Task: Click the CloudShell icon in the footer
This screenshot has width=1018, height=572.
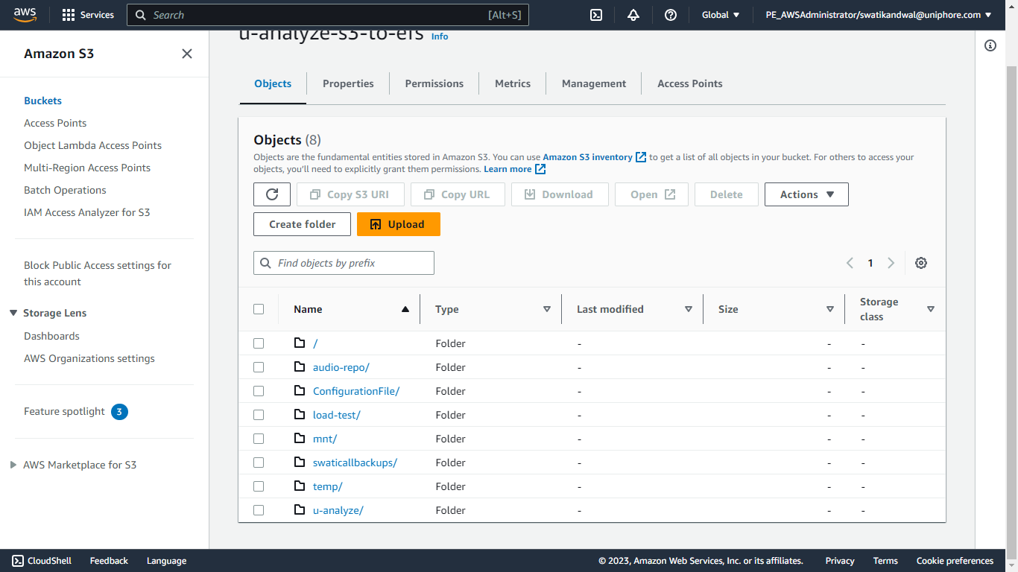Action: pyautogui.click(x=18, y=561)
